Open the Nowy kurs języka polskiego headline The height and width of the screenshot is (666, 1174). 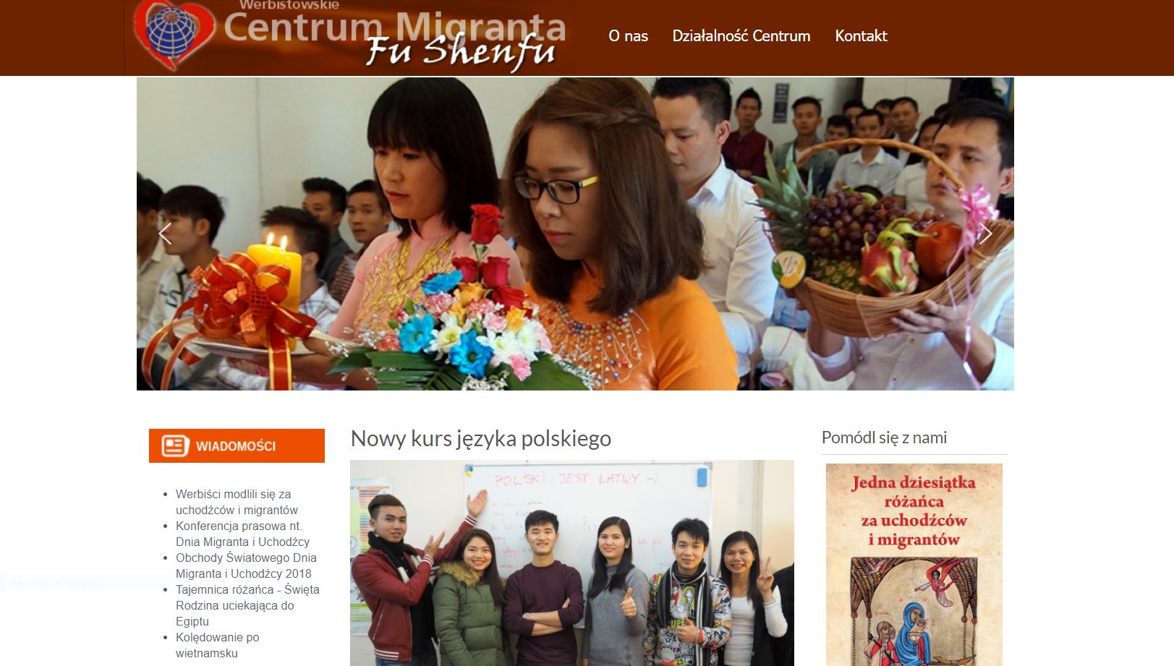tap(481, 438)
